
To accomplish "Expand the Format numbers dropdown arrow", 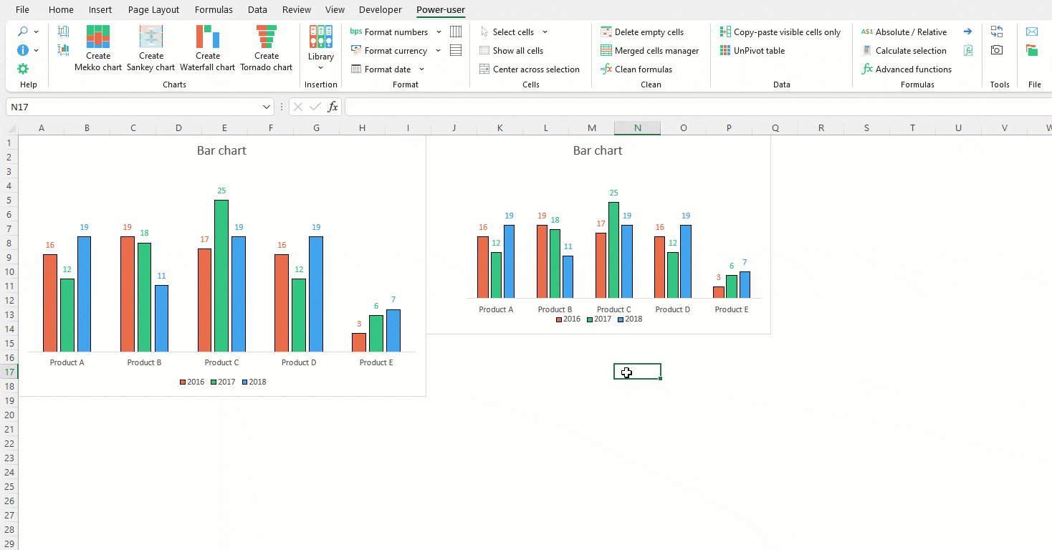I will [438, 32].
